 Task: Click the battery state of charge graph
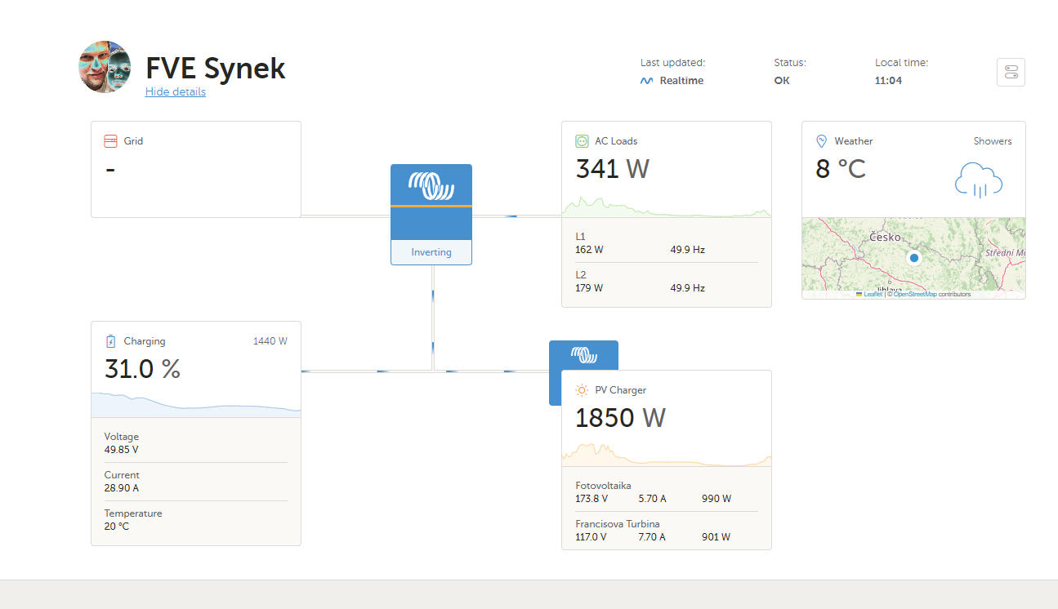click(195, 405)
